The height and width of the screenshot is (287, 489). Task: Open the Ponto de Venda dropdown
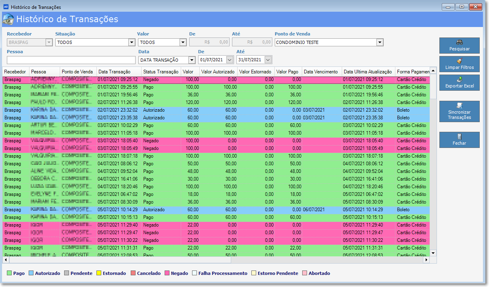pos(380,42)
